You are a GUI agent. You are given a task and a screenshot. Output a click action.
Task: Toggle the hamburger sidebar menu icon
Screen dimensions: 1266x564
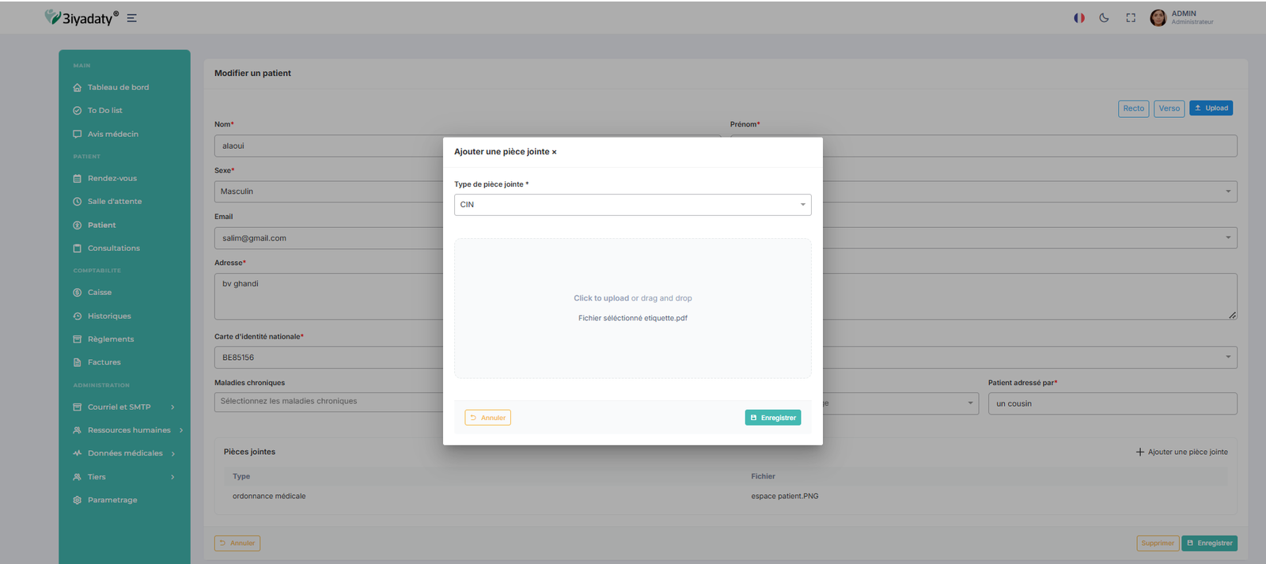(132, 18)
